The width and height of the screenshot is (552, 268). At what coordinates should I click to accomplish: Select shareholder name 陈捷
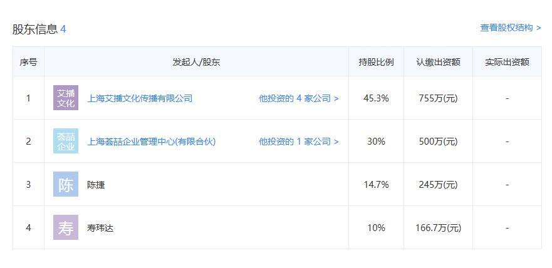pyautogui.click(x=96, y=185)
